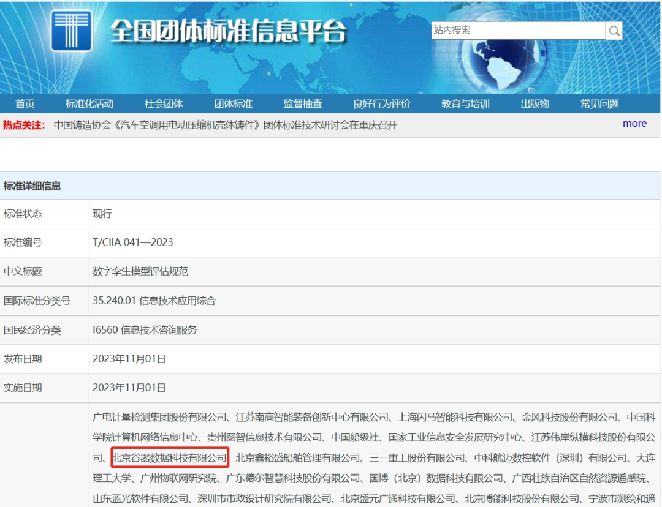
Task: Open the 首页 menu item
Action: 24,103
